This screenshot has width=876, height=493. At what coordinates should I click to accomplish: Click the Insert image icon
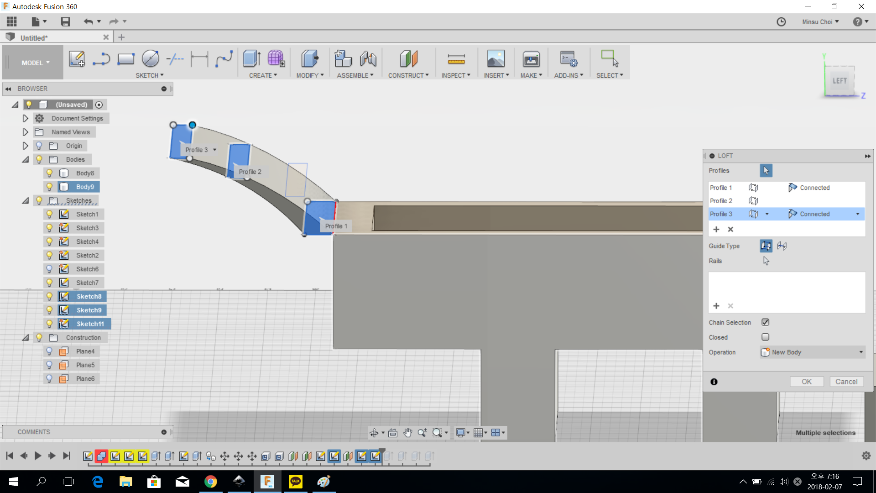(496, 58)
